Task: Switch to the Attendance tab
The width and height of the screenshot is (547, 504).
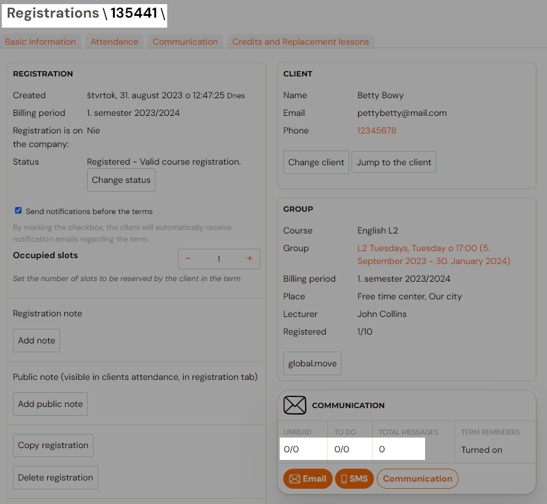Action: point(114,42)
